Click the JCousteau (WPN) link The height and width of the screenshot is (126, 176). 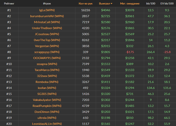[x=47, y=34]
